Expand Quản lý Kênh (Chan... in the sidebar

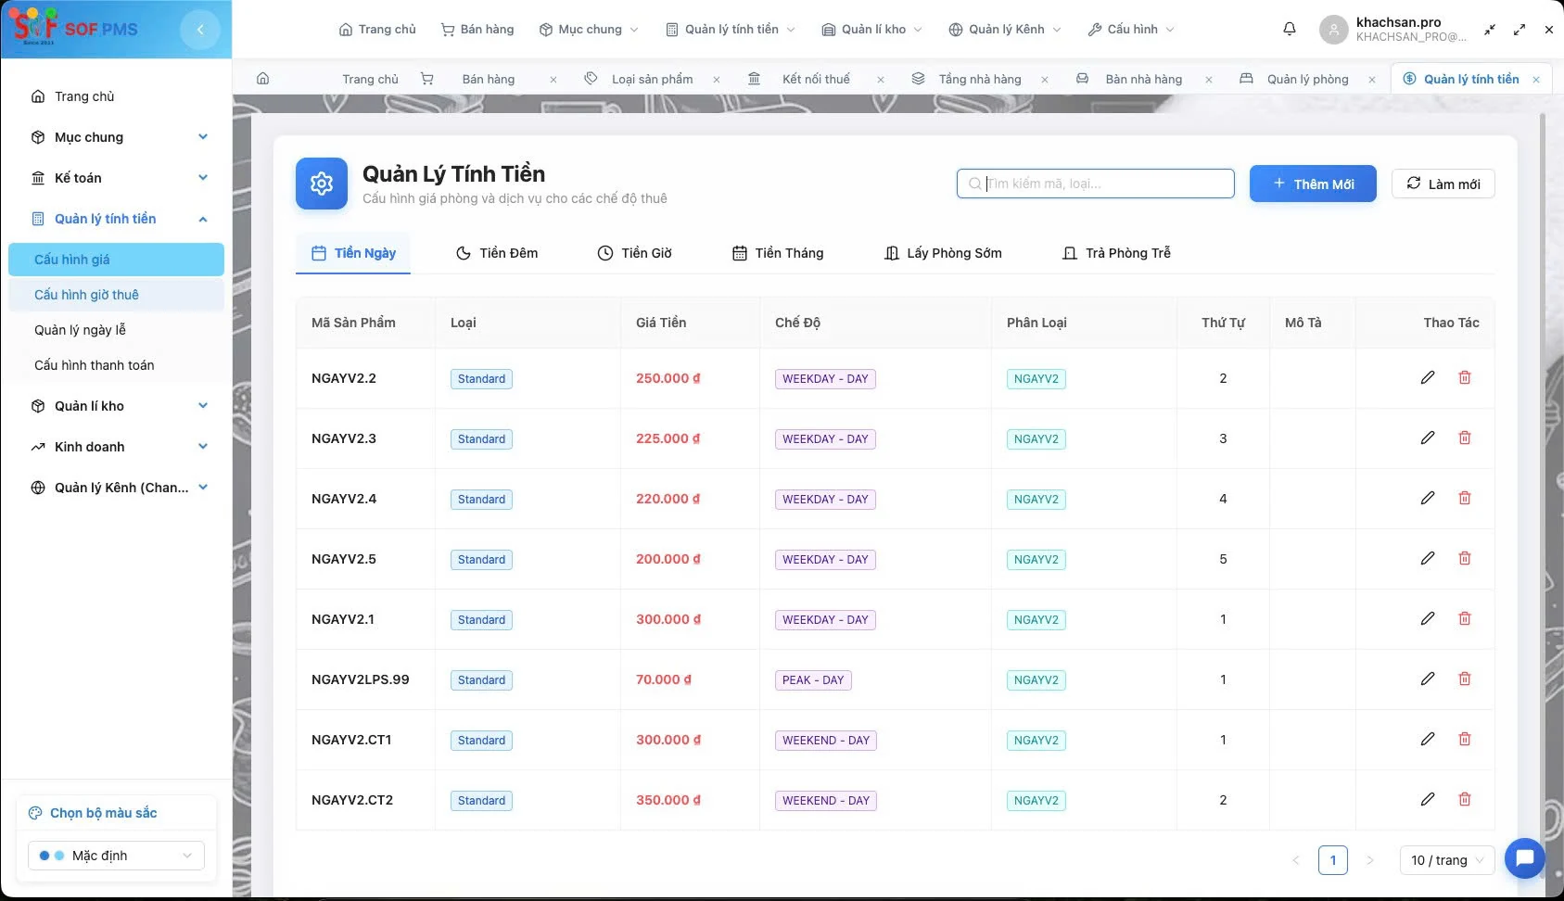[119, 488]
